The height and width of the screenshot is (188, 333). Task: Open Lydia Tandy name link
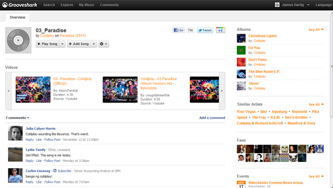click(35, 150)
